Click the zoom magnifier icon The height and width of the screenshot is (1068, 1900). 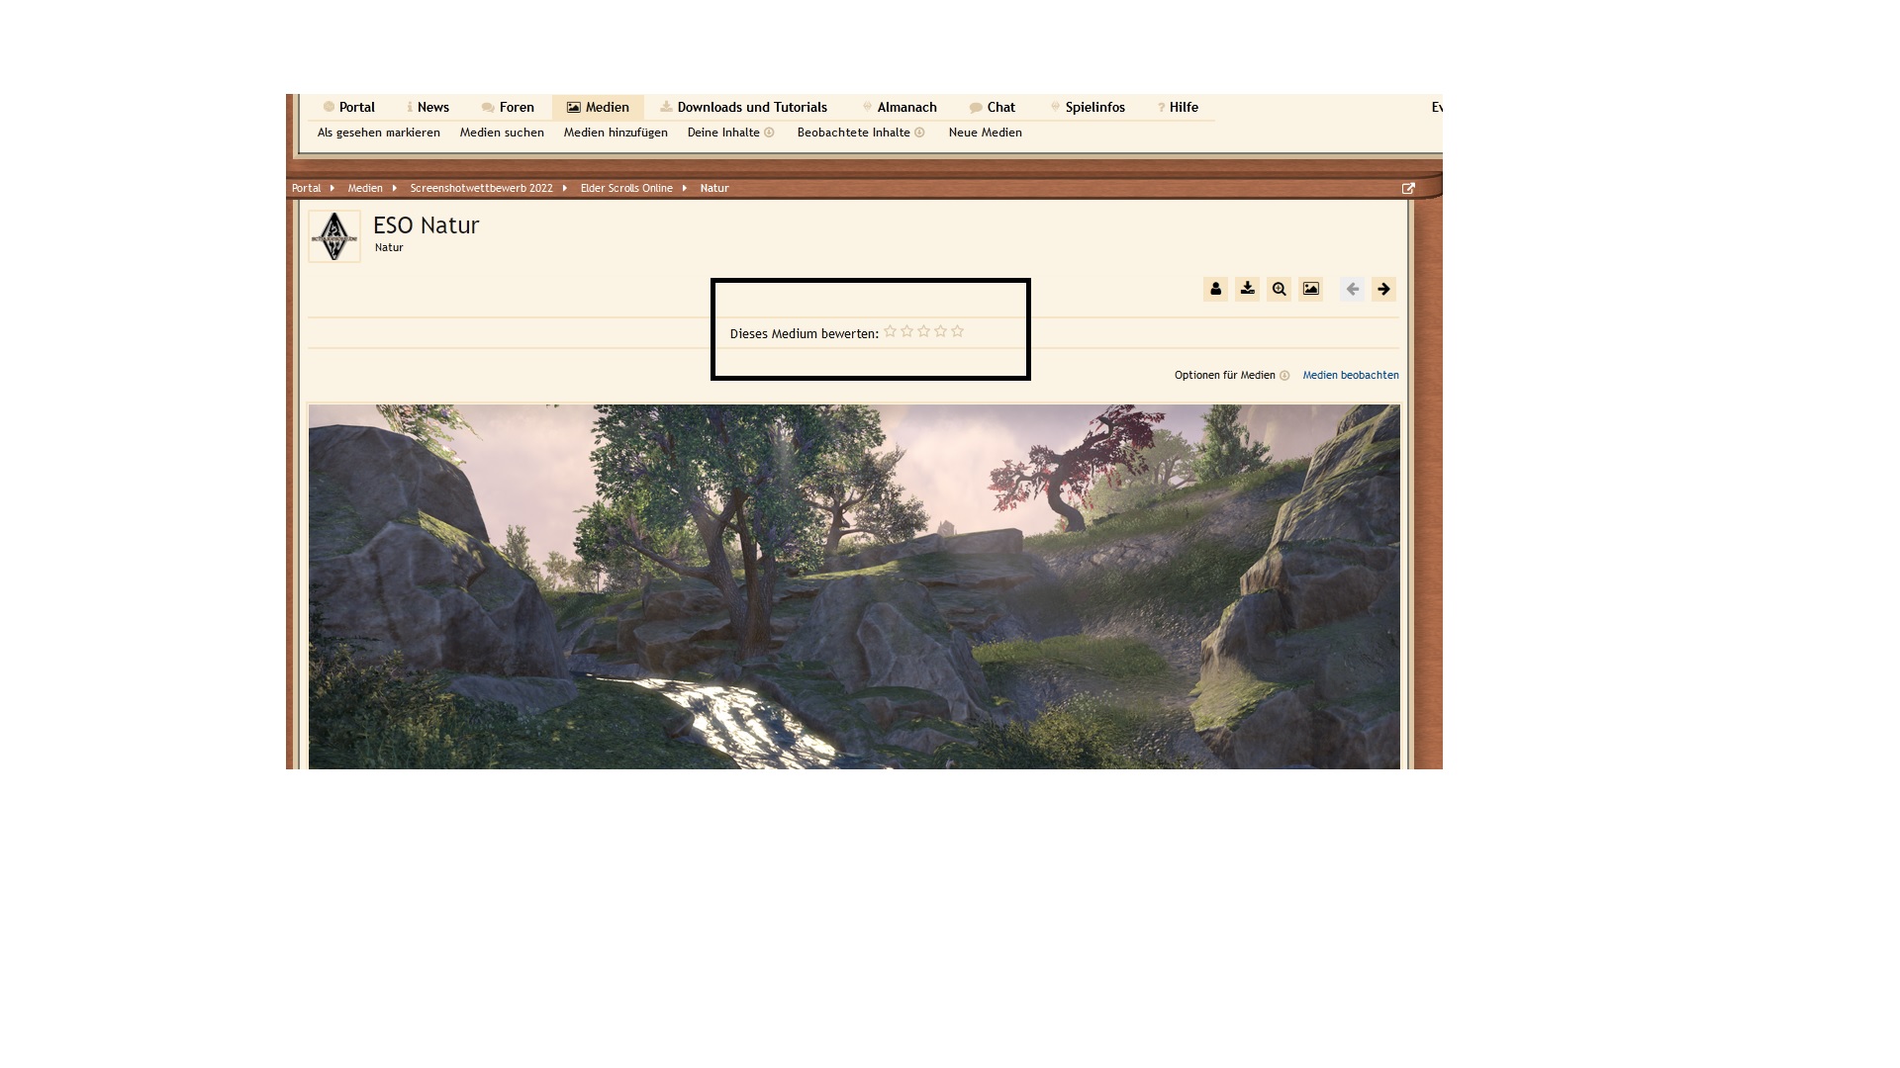1279,289
